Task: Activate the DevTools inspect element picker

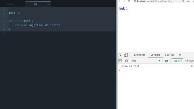Action: [120, 55]
